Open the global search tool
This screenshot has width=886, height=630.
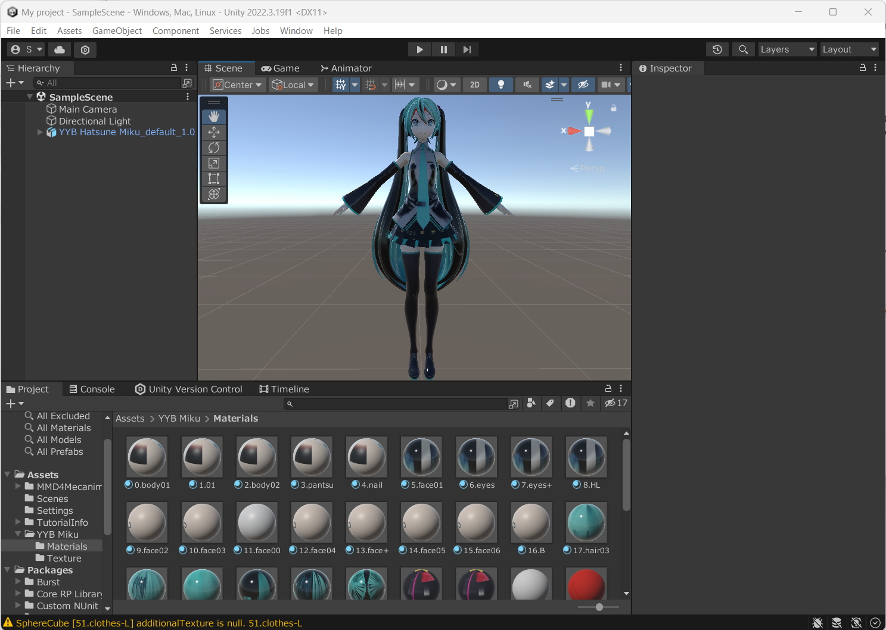coord(743,49)
